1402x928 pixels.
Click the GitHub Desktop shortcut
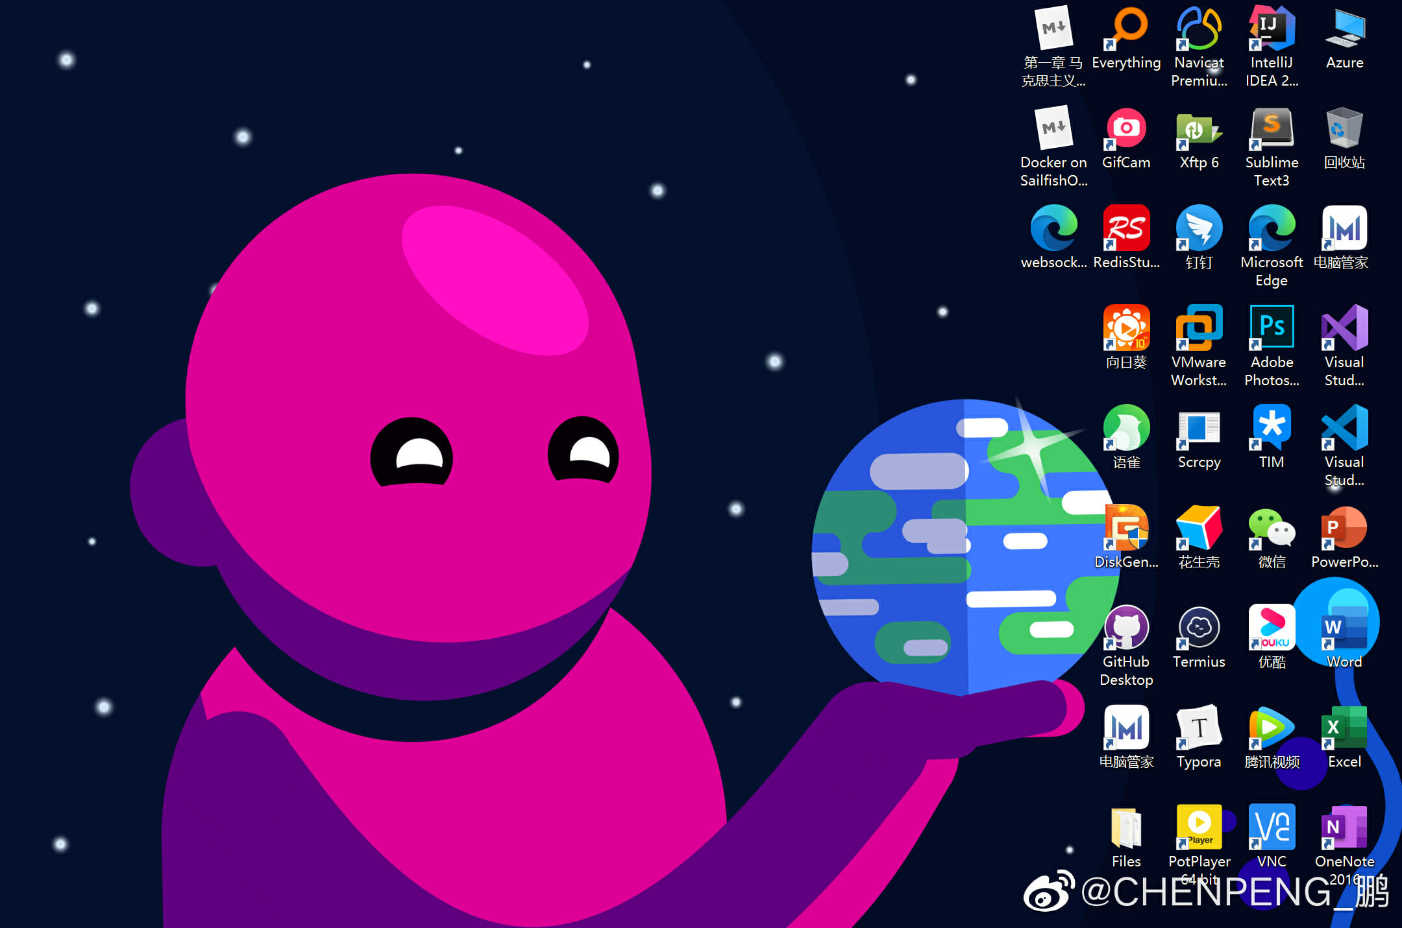pyautogui.click(x=1127, y=628)
